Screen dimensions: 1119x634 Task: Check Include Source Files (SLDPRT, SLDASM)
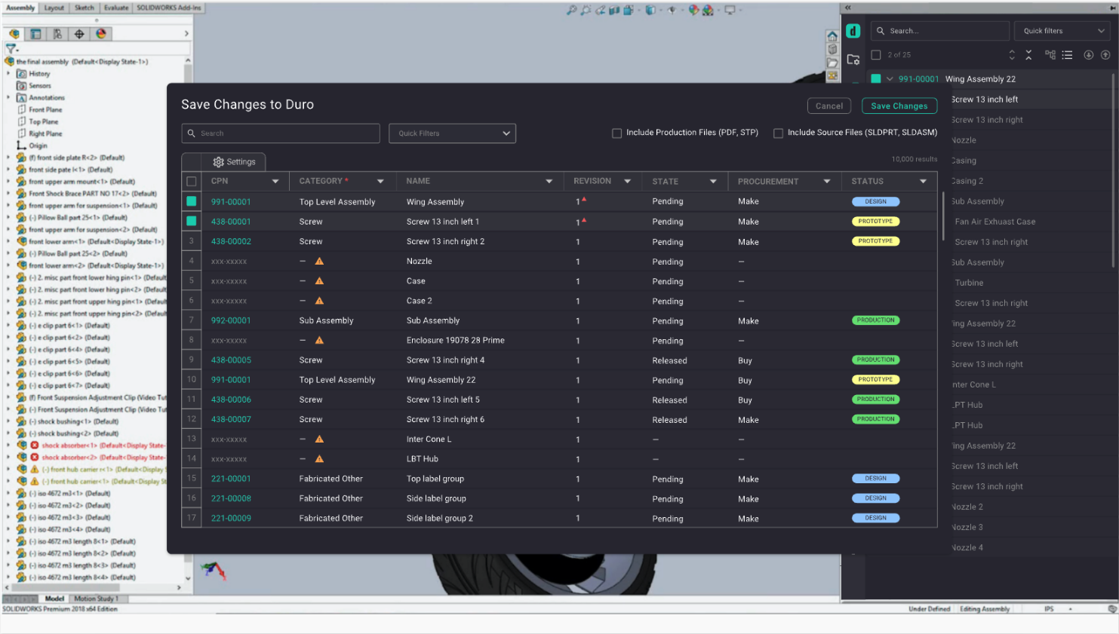pyautogui.click(x=778, y=133)
